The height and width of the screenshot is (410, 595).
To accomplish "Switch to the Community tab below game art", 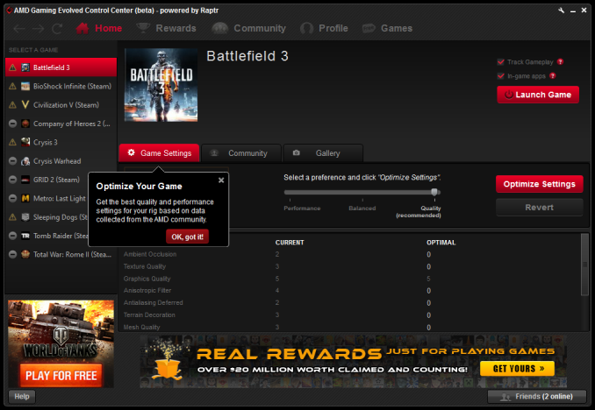I will (x=241, y=153).
